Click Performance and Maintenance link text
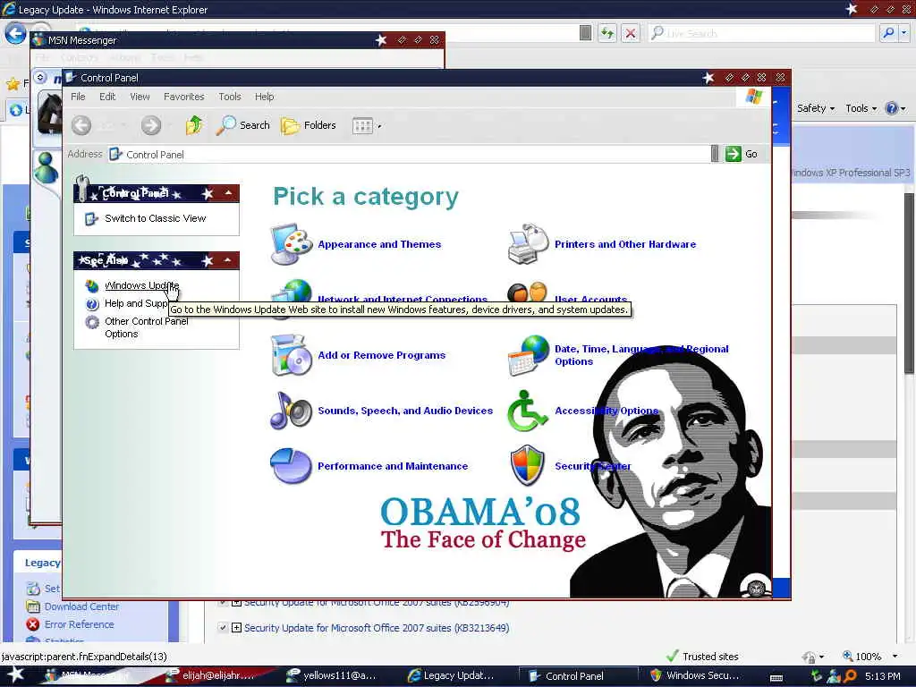Image resolution: width=916 pixels, height=687 pixels. pos(393,466)
